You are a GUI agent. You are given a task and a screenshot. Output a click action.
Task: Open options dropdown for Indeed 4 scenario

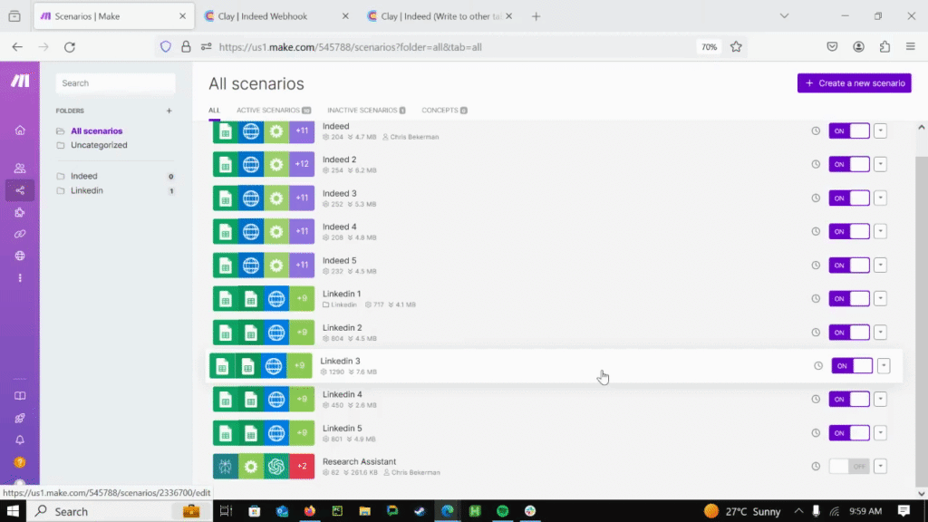tap(880, 231)
